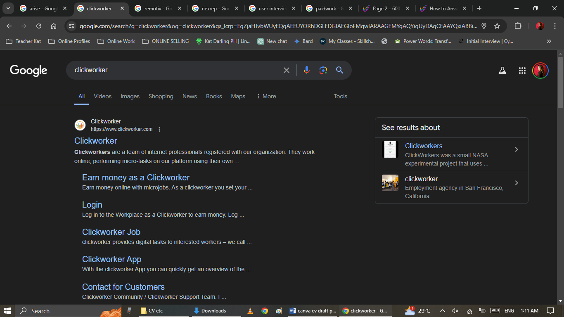The height and width of the screenshot is (317, 564).
Task: Open the Chrome profile avatar in toolbar
Action: click(x=540, y=26)
